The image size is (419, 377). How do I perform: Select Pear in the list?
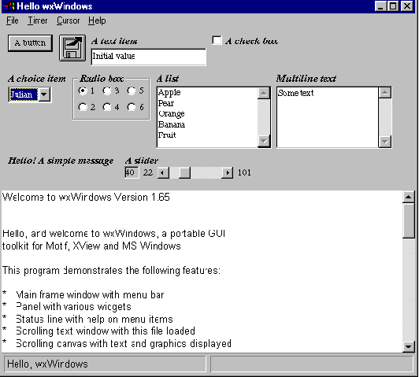207,103
